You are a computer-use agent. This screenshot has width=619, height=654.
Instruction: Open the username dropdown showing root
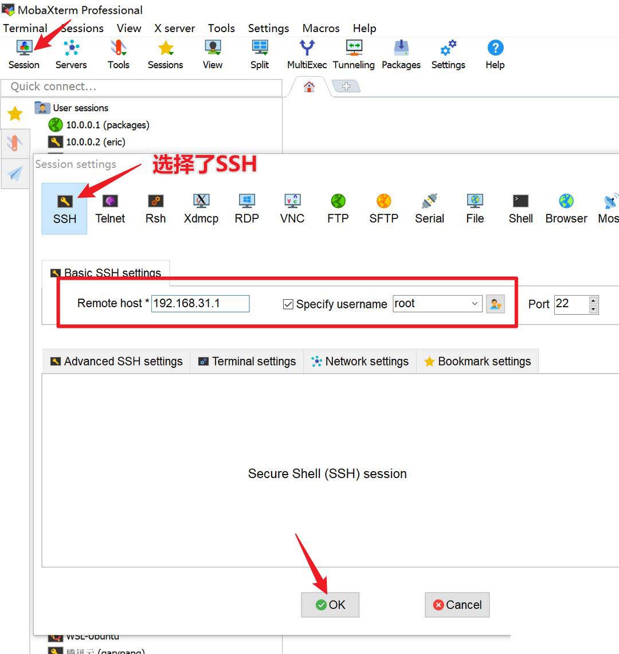click(x=437, y=304)
